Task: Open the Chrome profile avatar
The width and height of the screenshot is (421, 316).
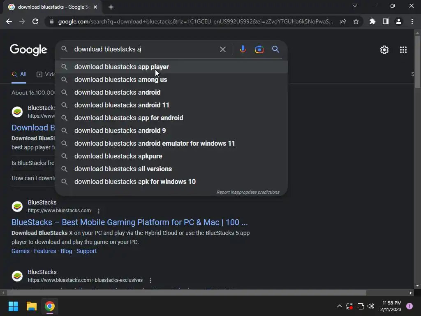Action: coord(399,21)
